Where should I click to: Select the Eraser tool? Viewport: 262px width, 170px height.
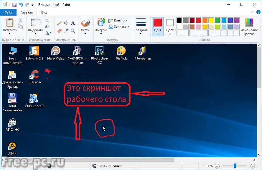(59, 31)
